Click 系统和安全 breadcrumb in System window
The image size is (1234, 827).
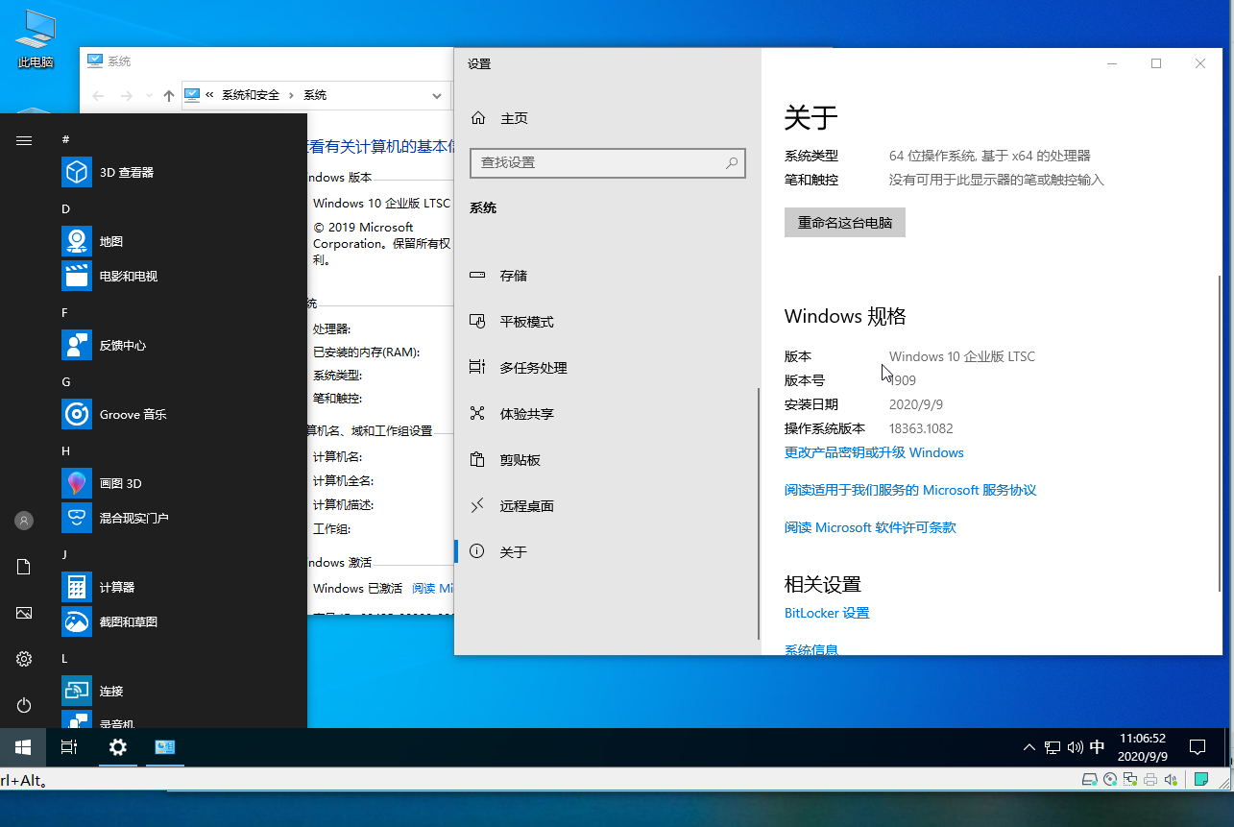point(251,95)
